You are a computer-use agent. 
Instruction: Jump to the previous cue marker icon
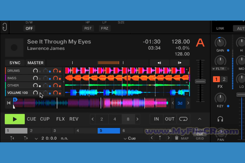click(12, 138)
